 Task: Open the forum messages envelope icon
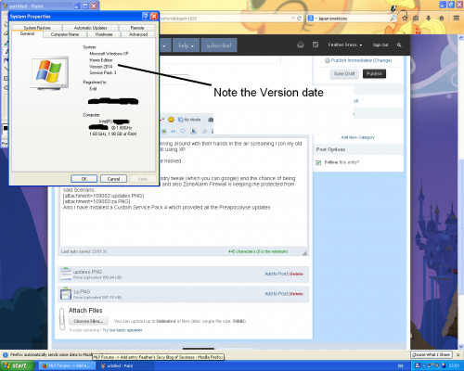point(301,45)
